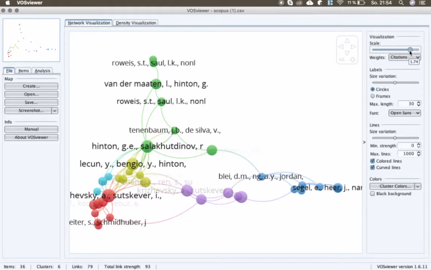Open Siri from the menu bar
Image resolution: width=431 pixels, height=270 pixels.
point(412,3)
